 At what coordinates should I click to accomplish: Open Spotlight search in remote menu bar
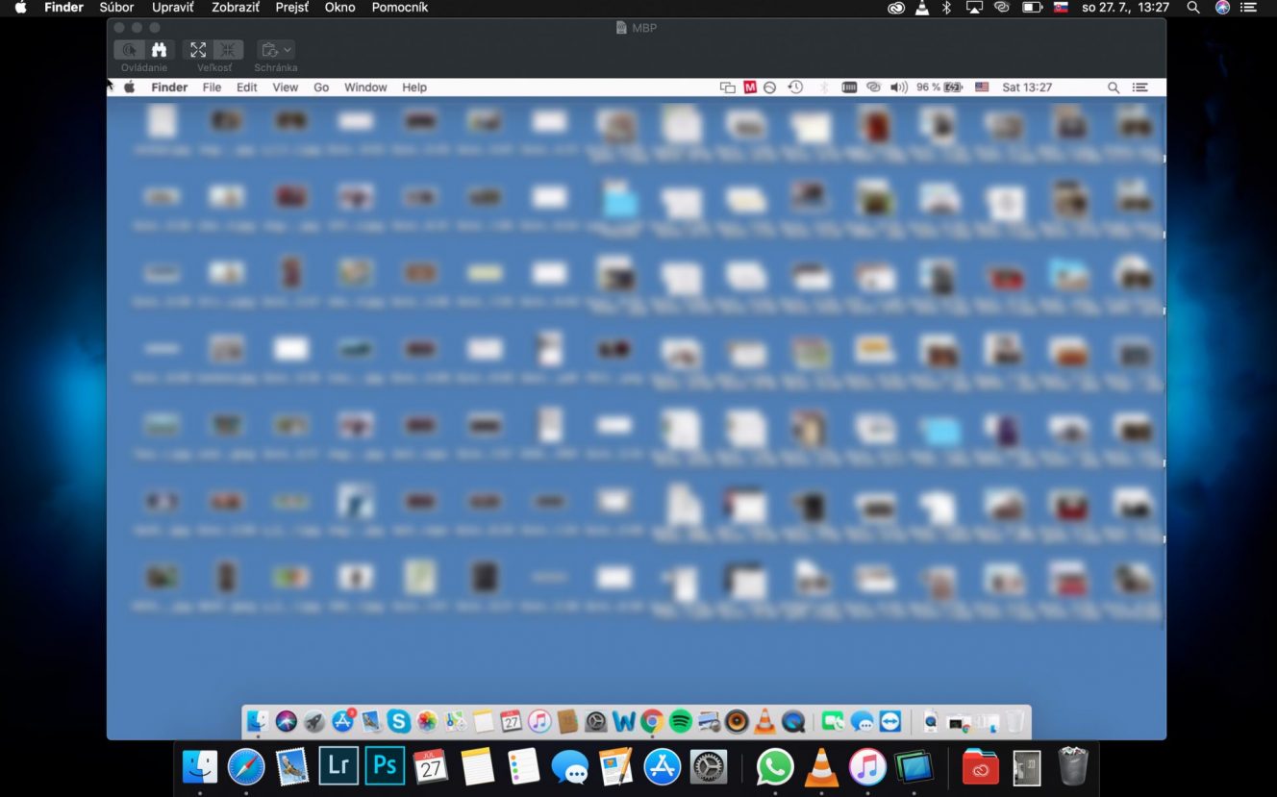pyautogui.click(x=1114, y=87)
